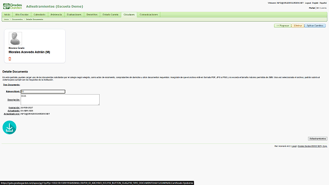The image size is (329, 185).
Task: Click the Actualizado por label
Action: [x=12, y=114]
